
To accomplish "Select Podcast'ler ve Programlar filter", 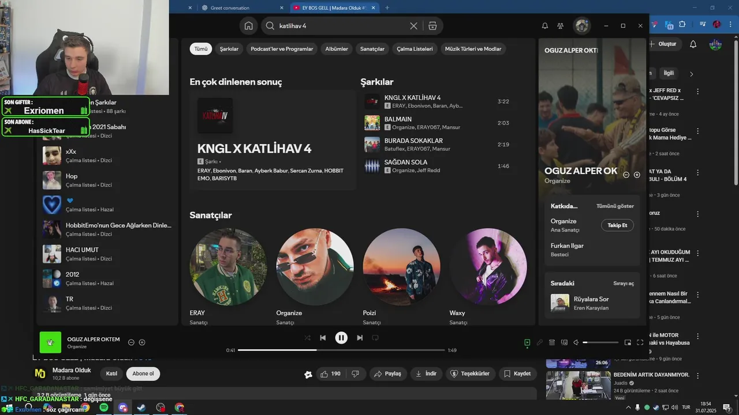I will (282, 49).
